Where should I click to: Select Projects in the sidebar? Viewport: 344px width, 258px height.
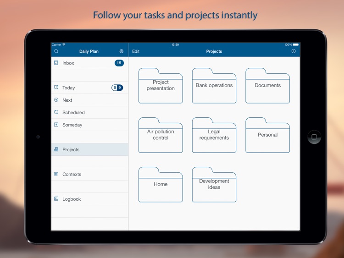click(89, 149)
